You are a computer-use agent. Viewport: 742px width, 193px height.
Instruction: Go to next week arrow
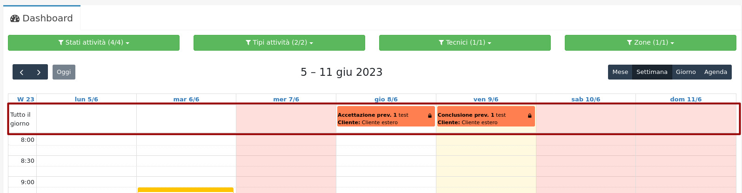(39, 72)
